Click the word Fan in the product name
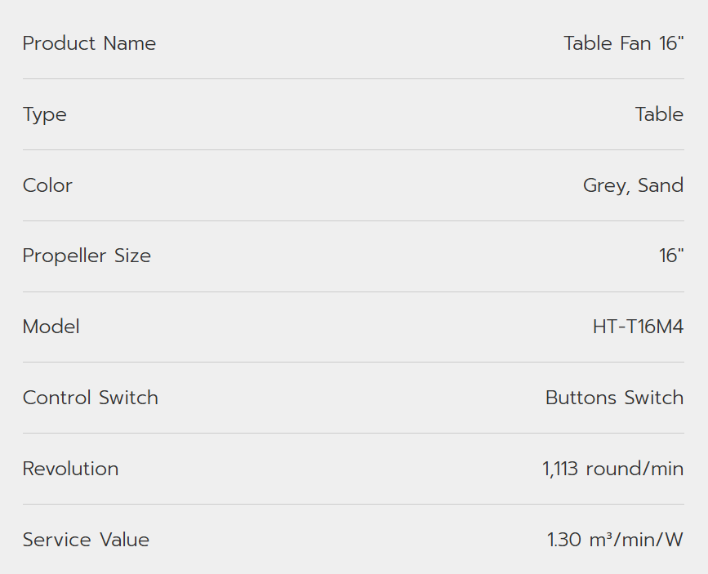The height and width of the screenshot is (574, 708). click(x=637, y=43)
